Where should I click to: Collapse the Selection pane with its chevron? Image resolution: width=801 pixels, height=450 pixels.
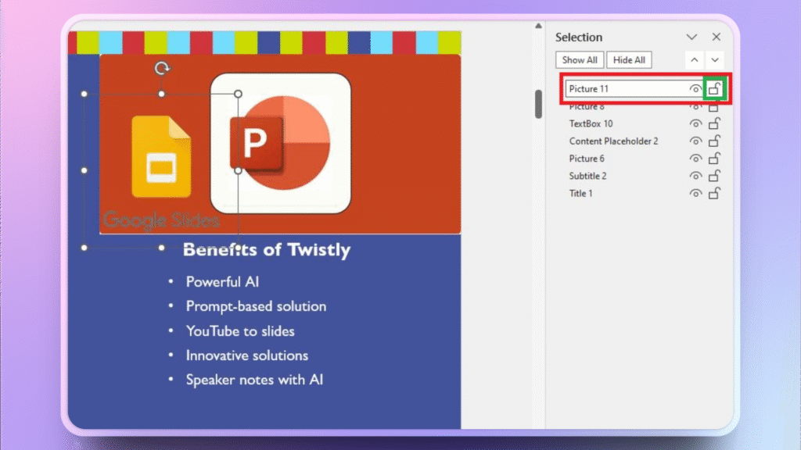click(691, 37)
